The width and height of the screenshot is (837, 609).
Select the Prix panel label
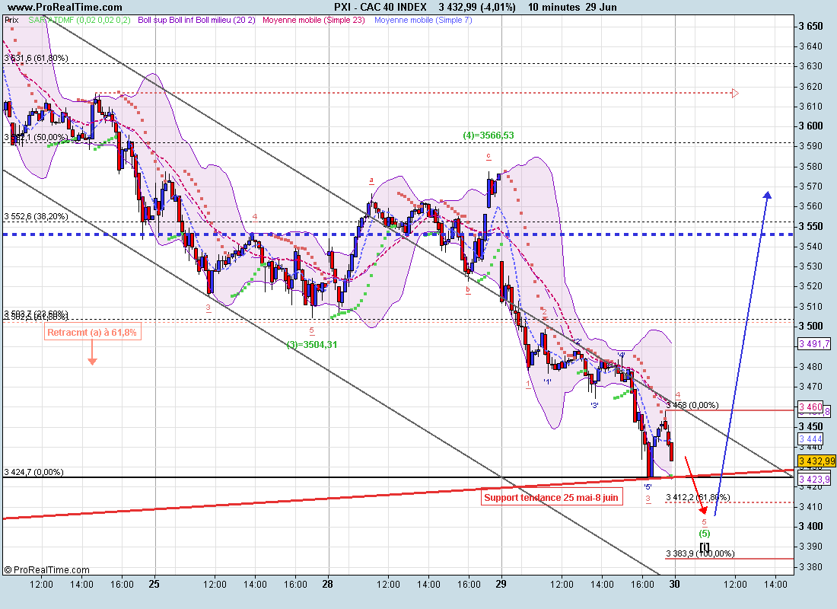tap(11, 20)
